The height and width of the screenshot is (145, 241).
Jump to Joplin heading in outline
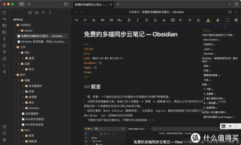(207, 49)
